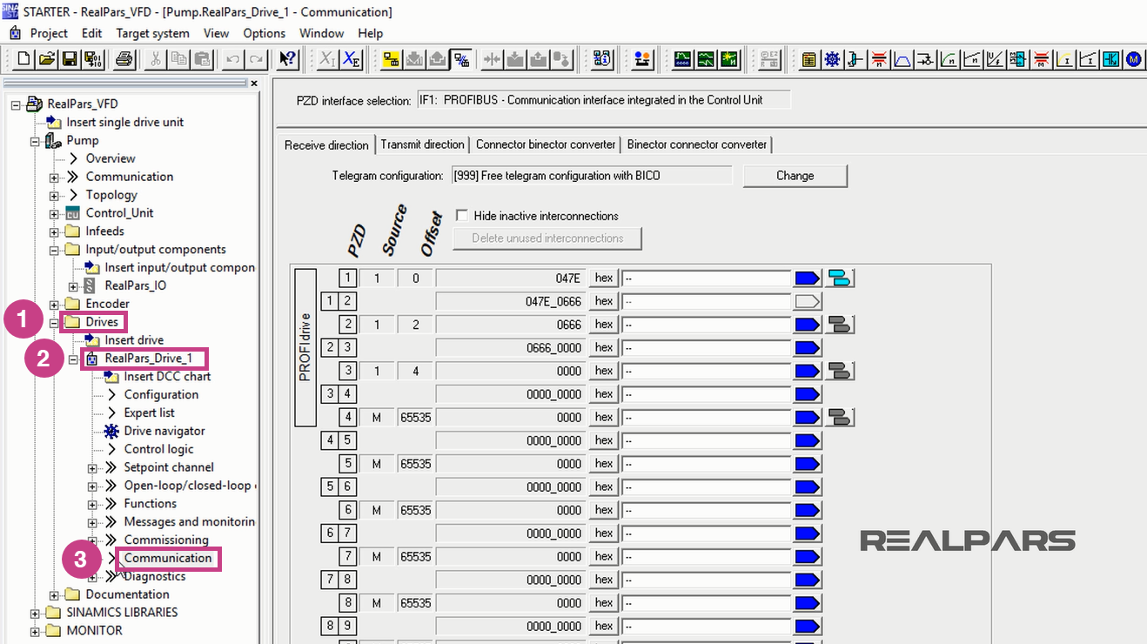
Task: Switch to Transmit direction tab
Action: [422, 144]
